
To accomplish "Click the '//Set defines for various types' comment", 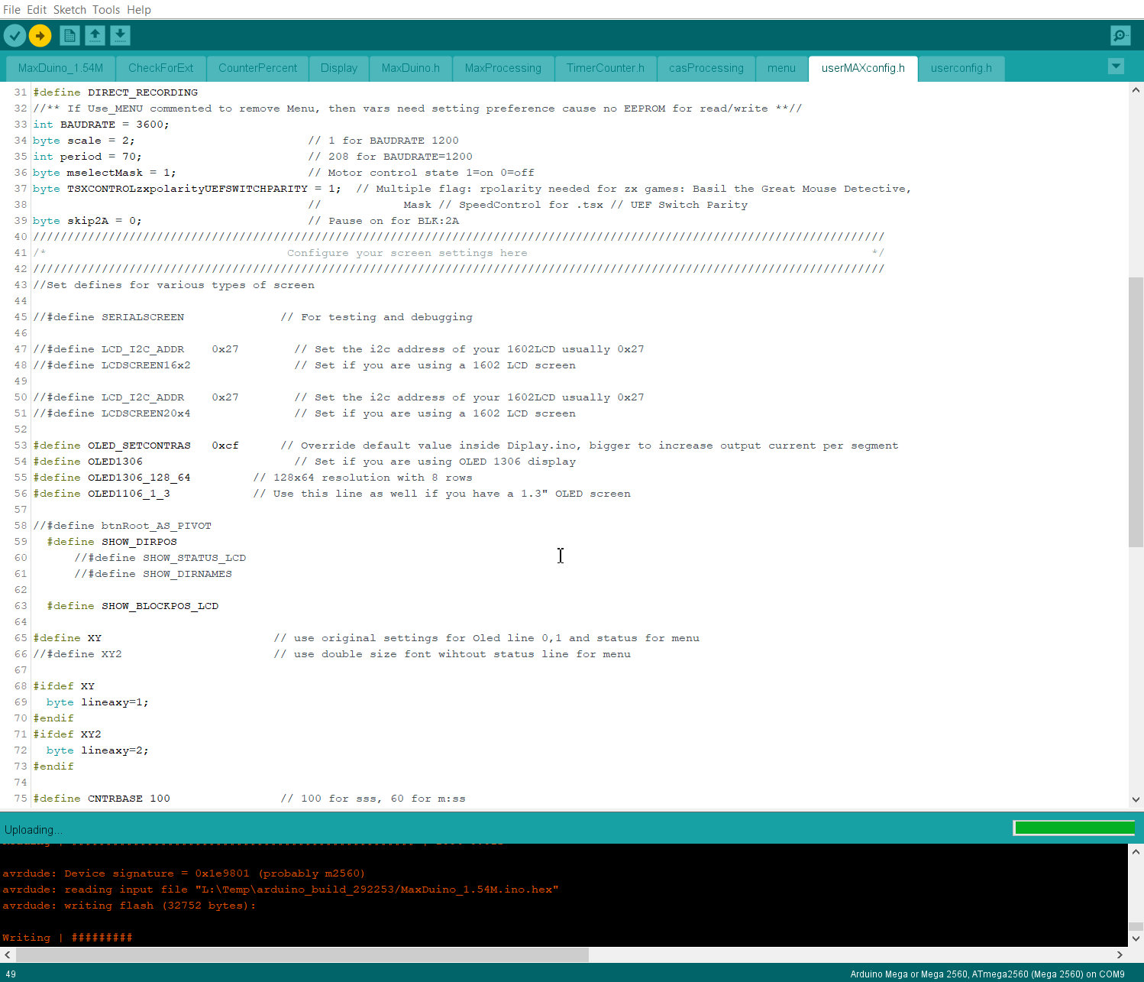I will (x=173, y=285).
